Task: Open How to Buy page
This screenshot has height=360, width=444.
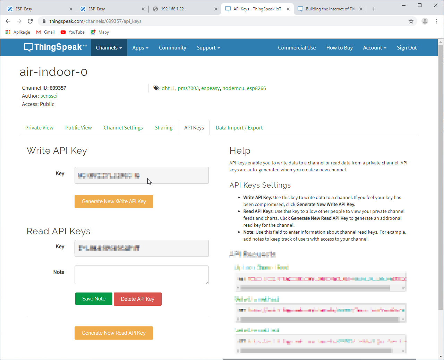Action: (x=340, y=48)
